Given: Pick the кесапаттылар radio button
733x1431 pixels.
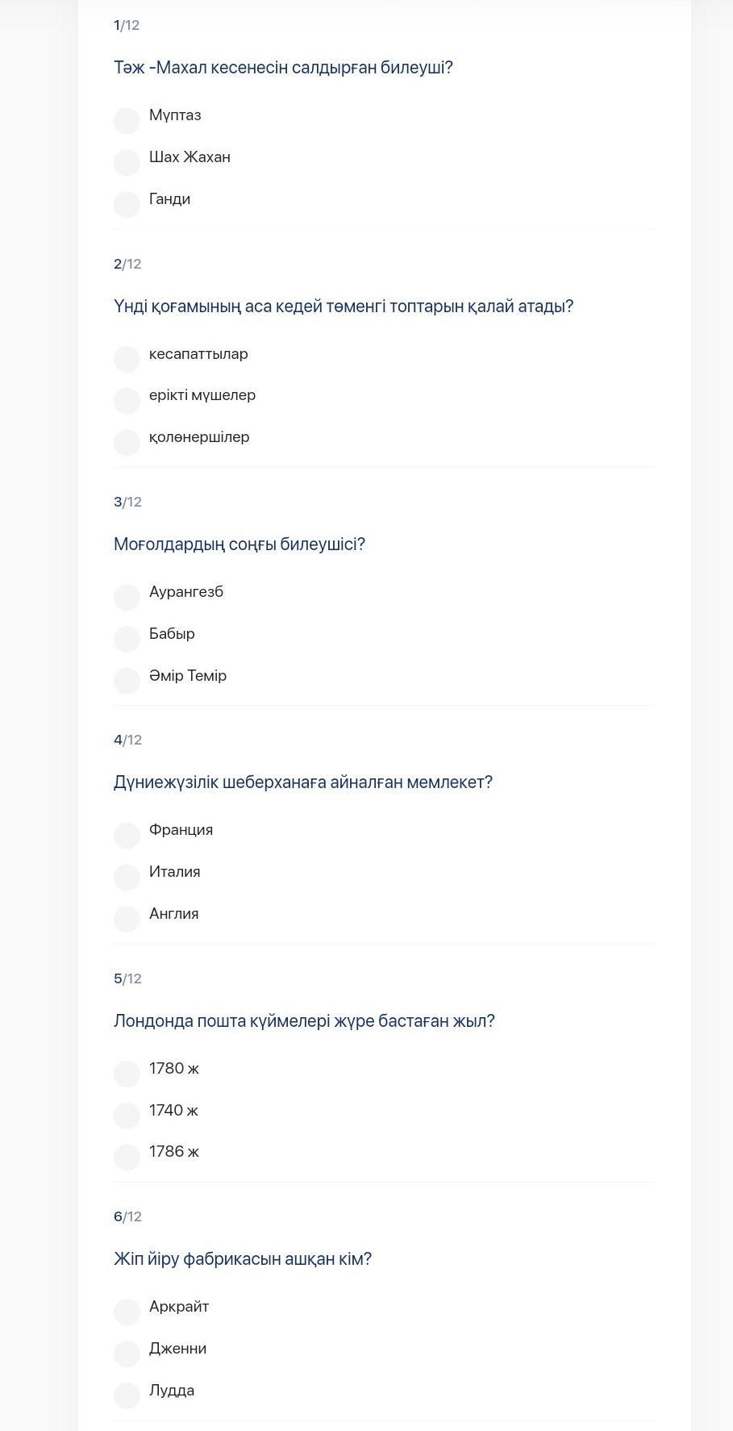Looking at the screenshot, I should pyautogui.click(x=127, y=359).
